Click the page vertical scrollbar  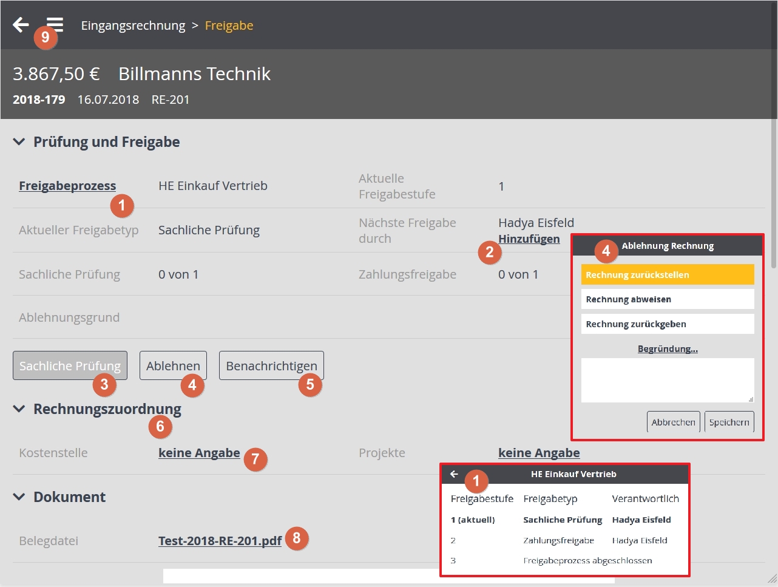(773, 134)
